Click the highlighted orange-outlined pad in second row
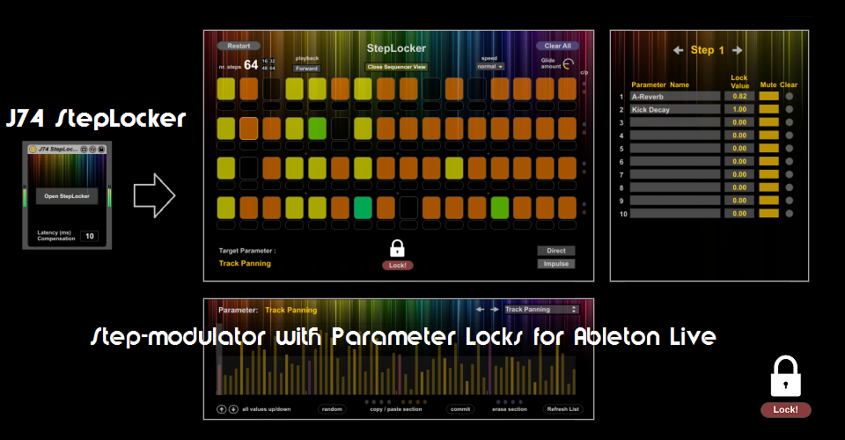 [x=248, y=128]
